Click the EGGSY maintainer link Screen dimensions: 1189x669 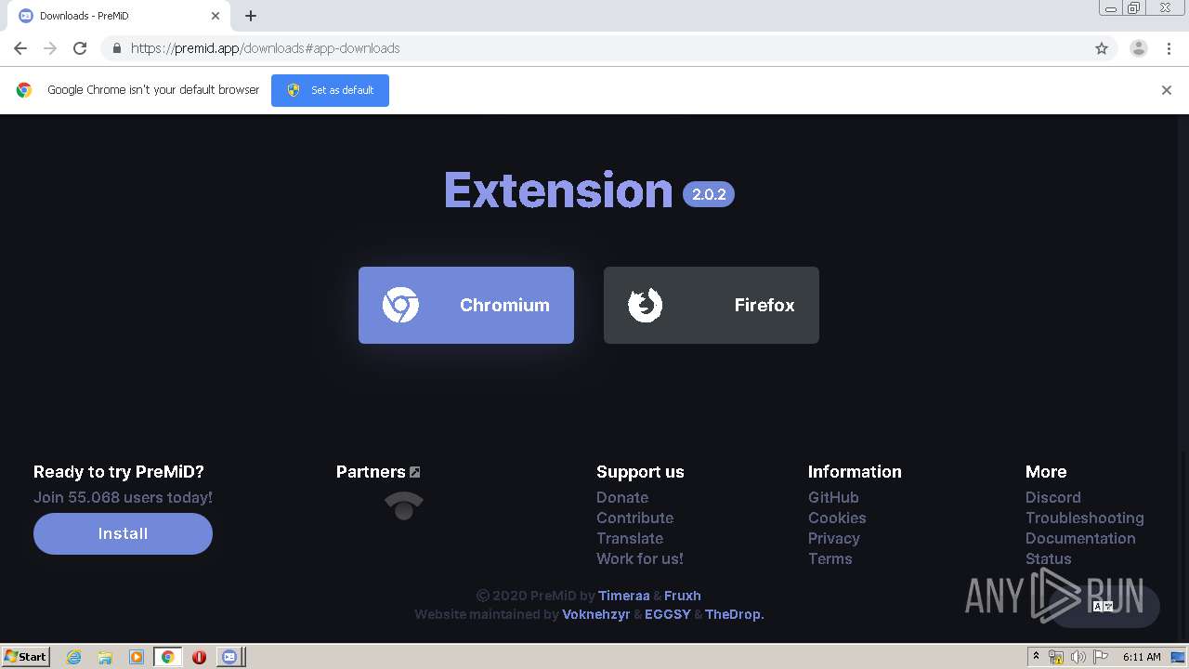[x=668, y=614]
